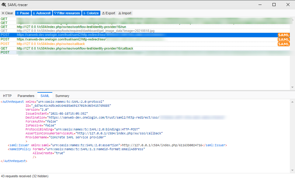Select the SAML tab
Image resolution: width=295 pixels, height=180 pixels.
[x=45, y=96]
